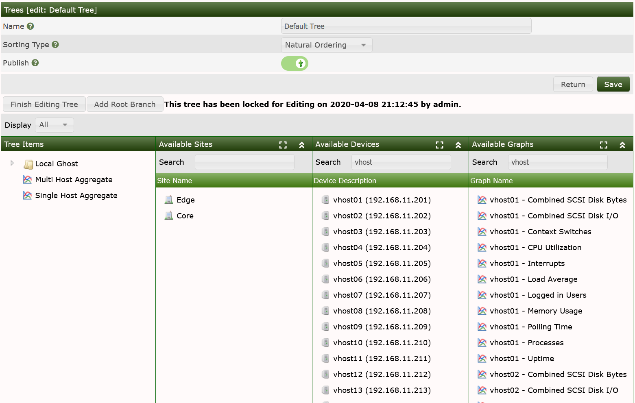Click the Save button
The height and width of the screenshot is (403, 635).
tap(613, 85)
